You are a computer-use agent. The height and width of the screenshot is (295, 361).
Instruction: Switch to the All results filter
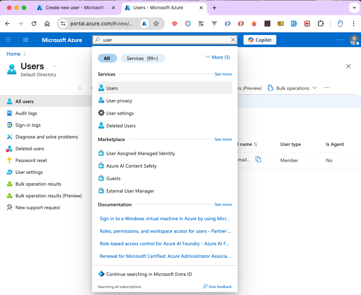coord(107,58)
